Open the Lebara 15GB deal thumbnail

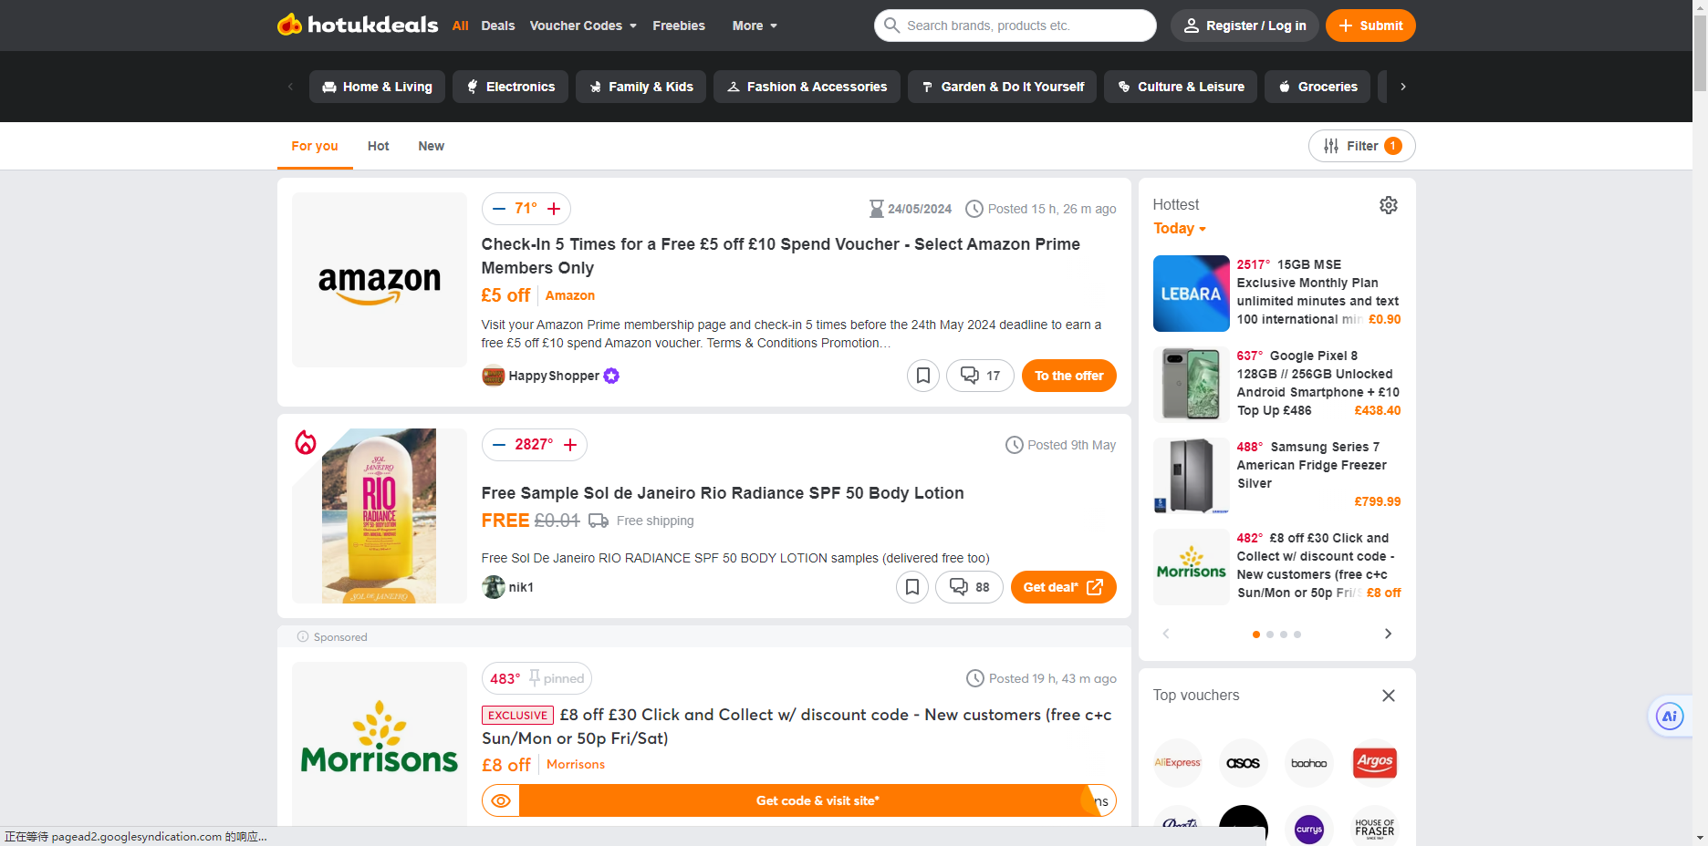tap(1192, 294)
